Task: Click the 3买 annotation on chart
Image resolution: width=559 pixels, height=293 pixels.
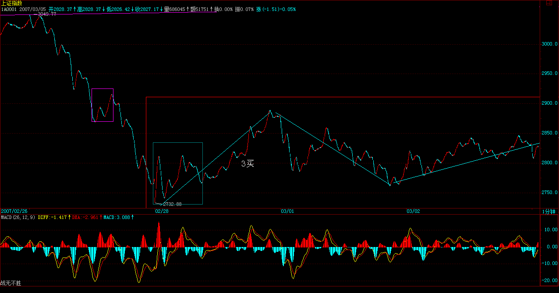Action: 248,164
